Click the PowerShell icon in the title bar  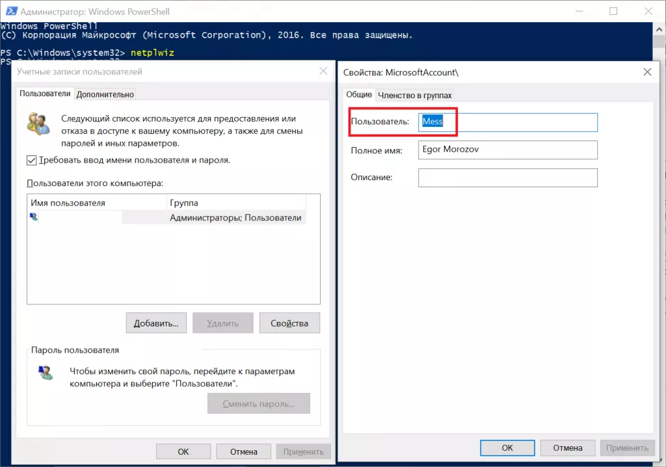click(9, 11)
